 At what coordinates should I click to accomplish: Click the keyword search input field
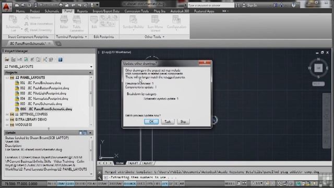click(x=211, y=5)
